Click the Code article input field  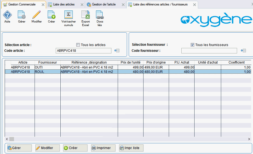83,51
